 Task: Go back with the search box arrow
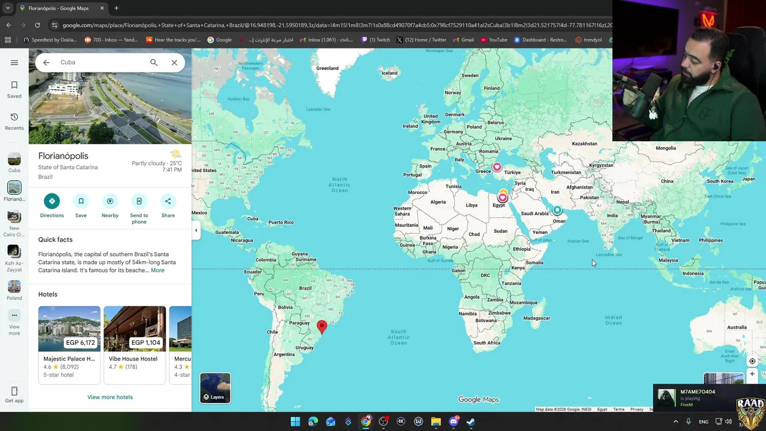click(46, 62)
